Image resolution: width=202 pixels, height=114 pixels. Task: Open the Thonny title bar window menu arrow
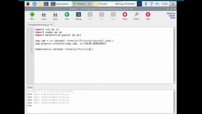point(168,9)
